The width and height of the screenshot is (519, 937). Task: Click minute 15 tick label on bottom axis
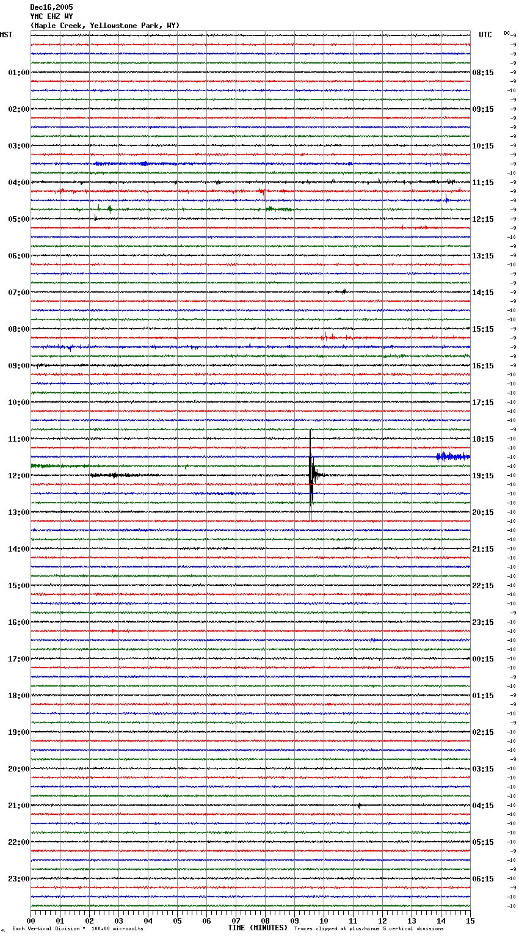point(470,921)
